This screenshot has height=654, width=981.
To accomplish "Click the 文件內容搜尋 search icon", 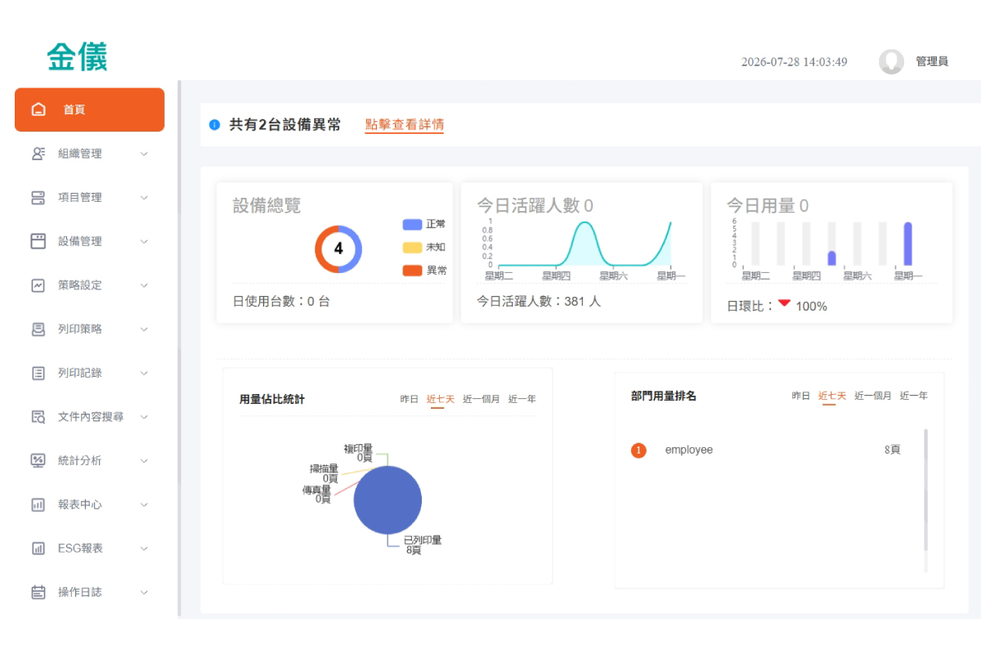I will pos(38,417).
